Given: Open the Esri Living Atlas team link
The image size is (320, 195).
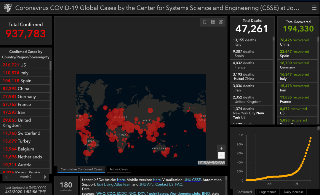Looking at the screenshot, I should 114,184.
